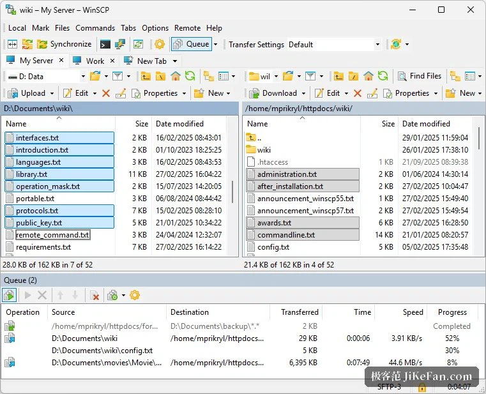Open a New Tab session

[145, 61]
